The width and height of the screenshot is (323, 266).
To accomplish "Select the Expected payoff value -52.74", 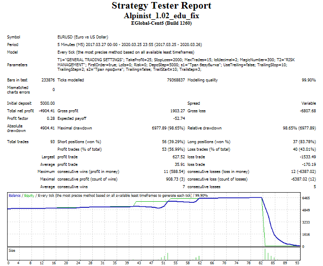I will click(179, 118).
